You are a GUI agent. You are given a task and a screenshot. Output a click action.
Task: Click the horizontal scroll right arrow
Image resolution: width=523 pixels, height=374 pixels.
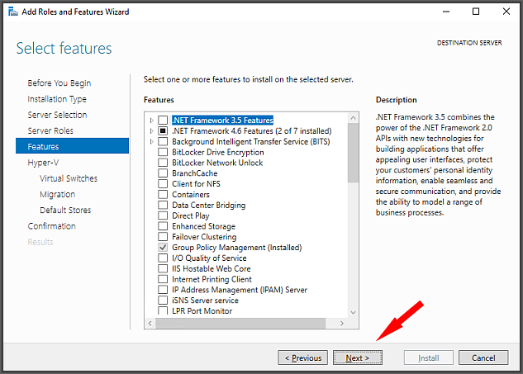pyautogui.click(x=342, y=323)
